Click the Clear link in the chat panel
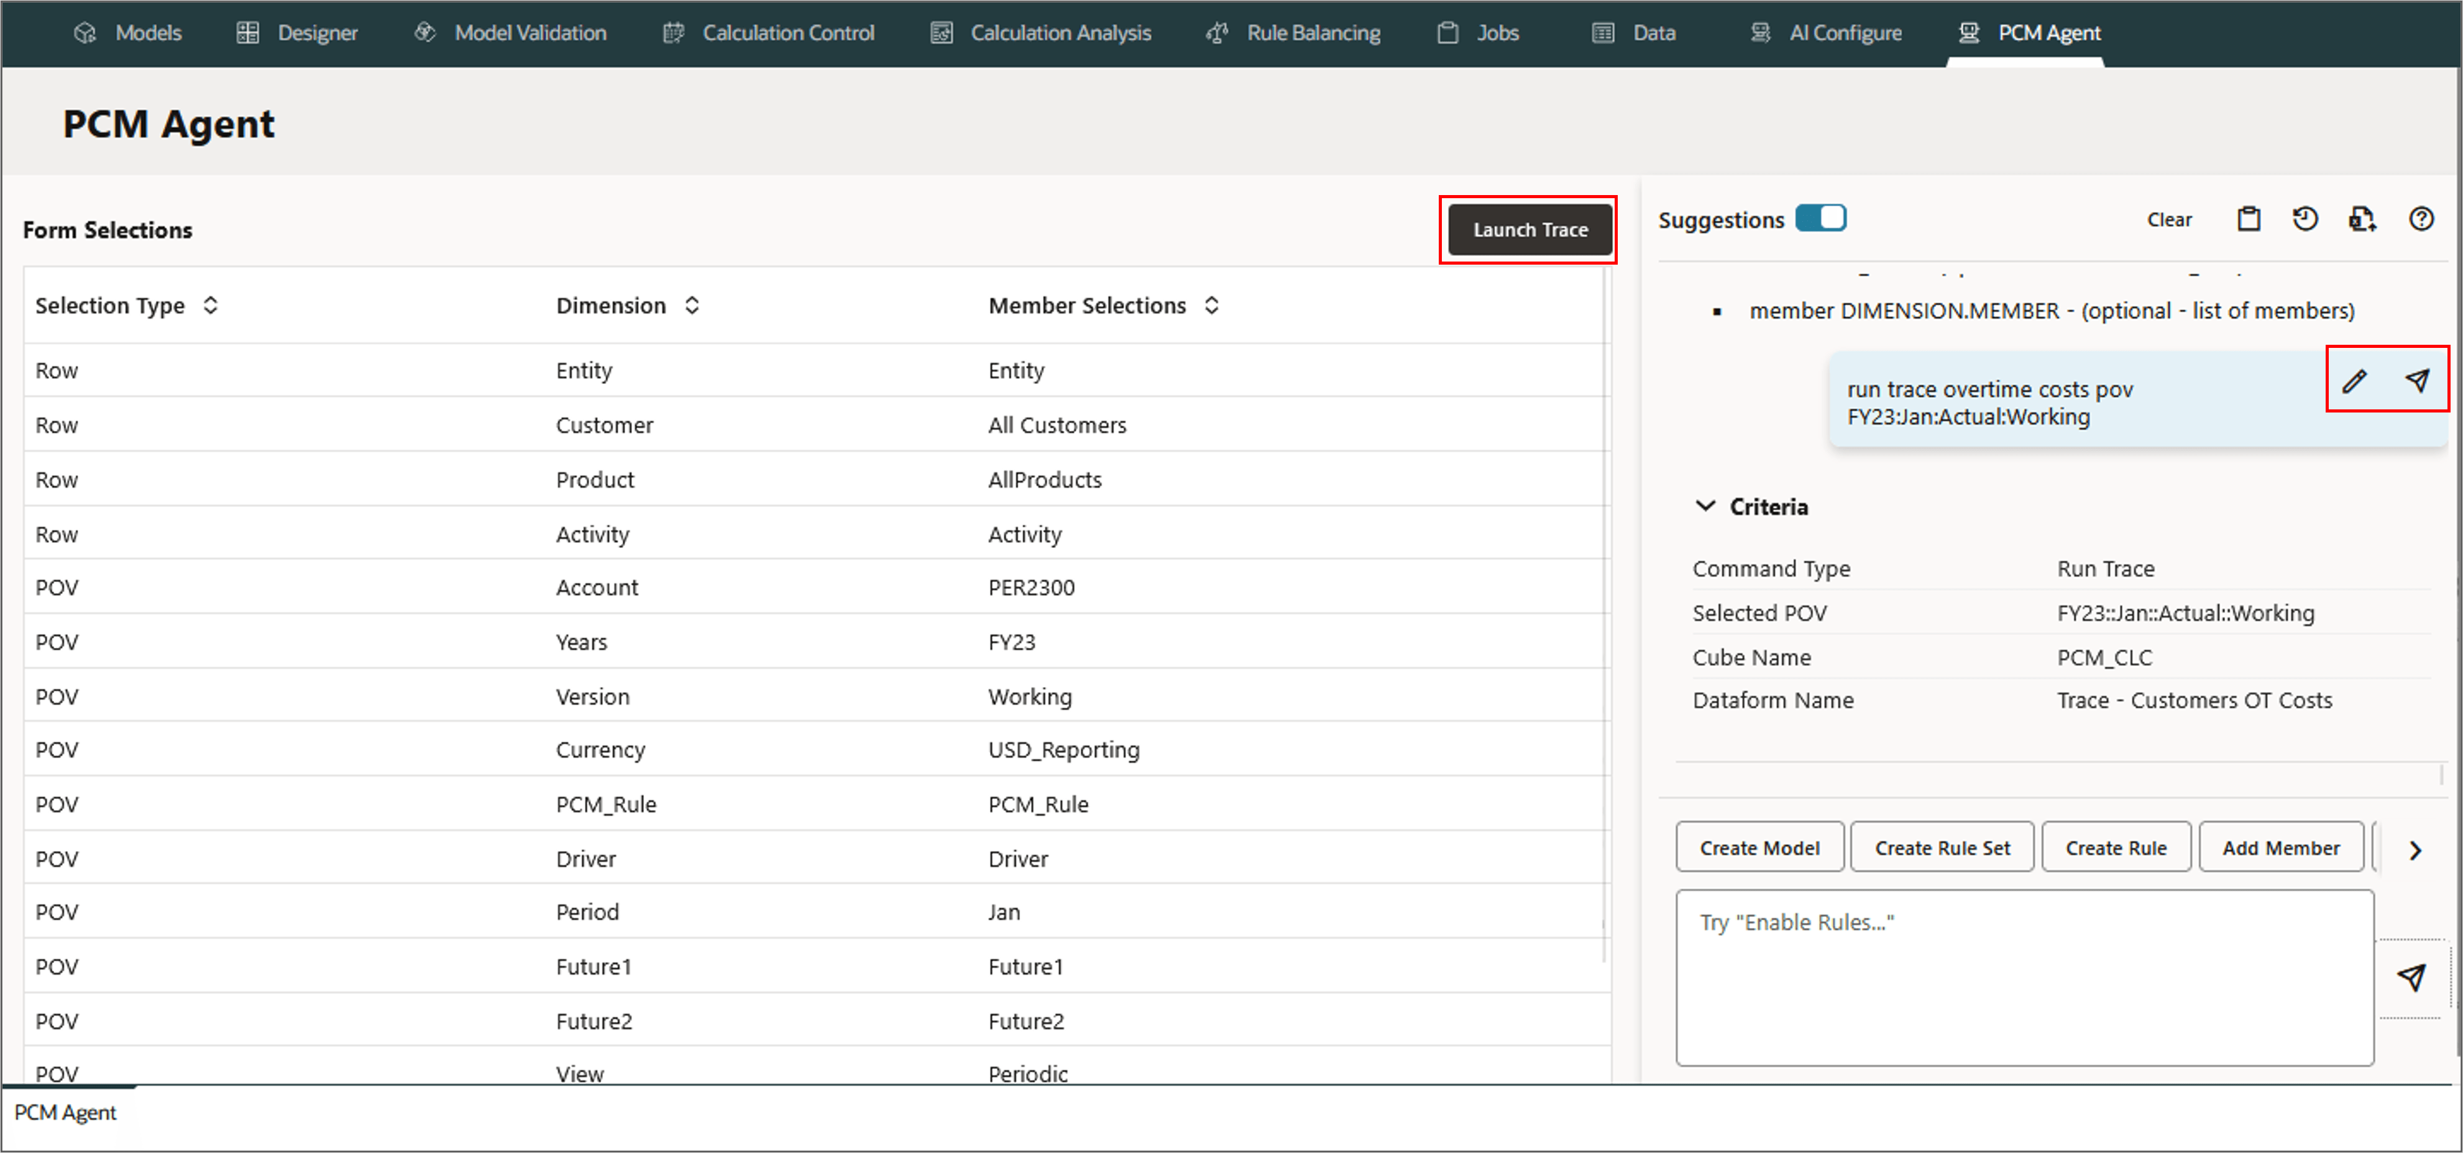 [2168, 219]
